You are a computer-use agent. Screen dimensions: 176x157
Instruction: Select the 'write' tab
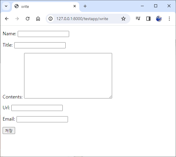pos(45,6)
